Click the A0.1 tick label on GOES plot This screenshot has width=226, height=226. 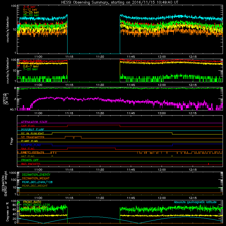pos(13,110)
